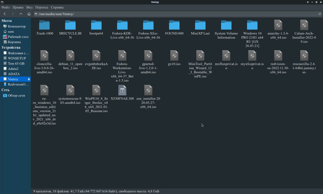
Task: Select the clonezilla-live iso file icon
Action: point(44,56)
